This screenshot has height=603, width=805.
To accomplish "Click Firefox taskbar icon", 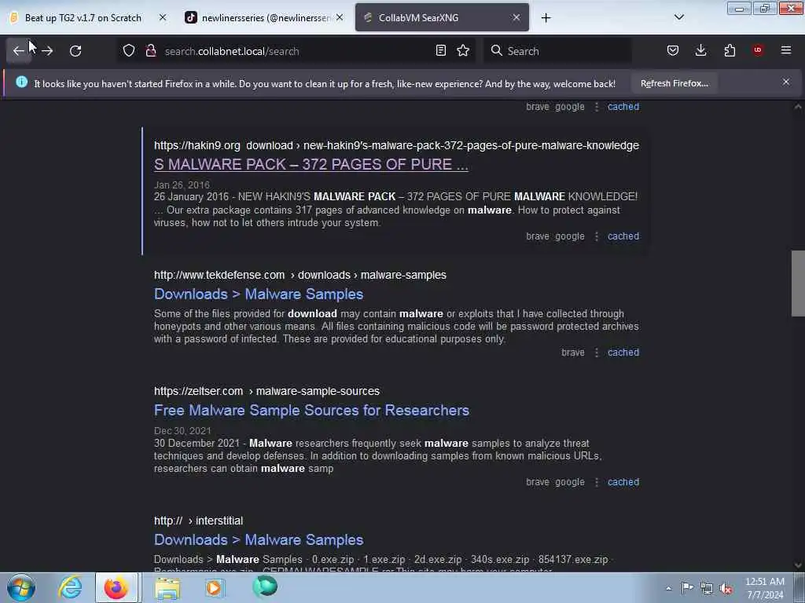I will click(x=116, y=587).
